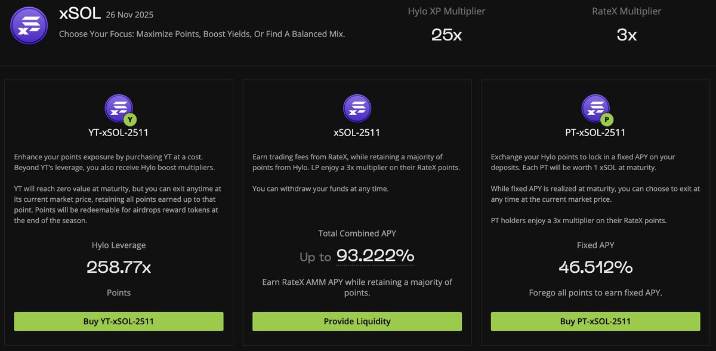This screenshot has height=351, width=716.
Task: Click the Fixed APY label
Action: 595,245
